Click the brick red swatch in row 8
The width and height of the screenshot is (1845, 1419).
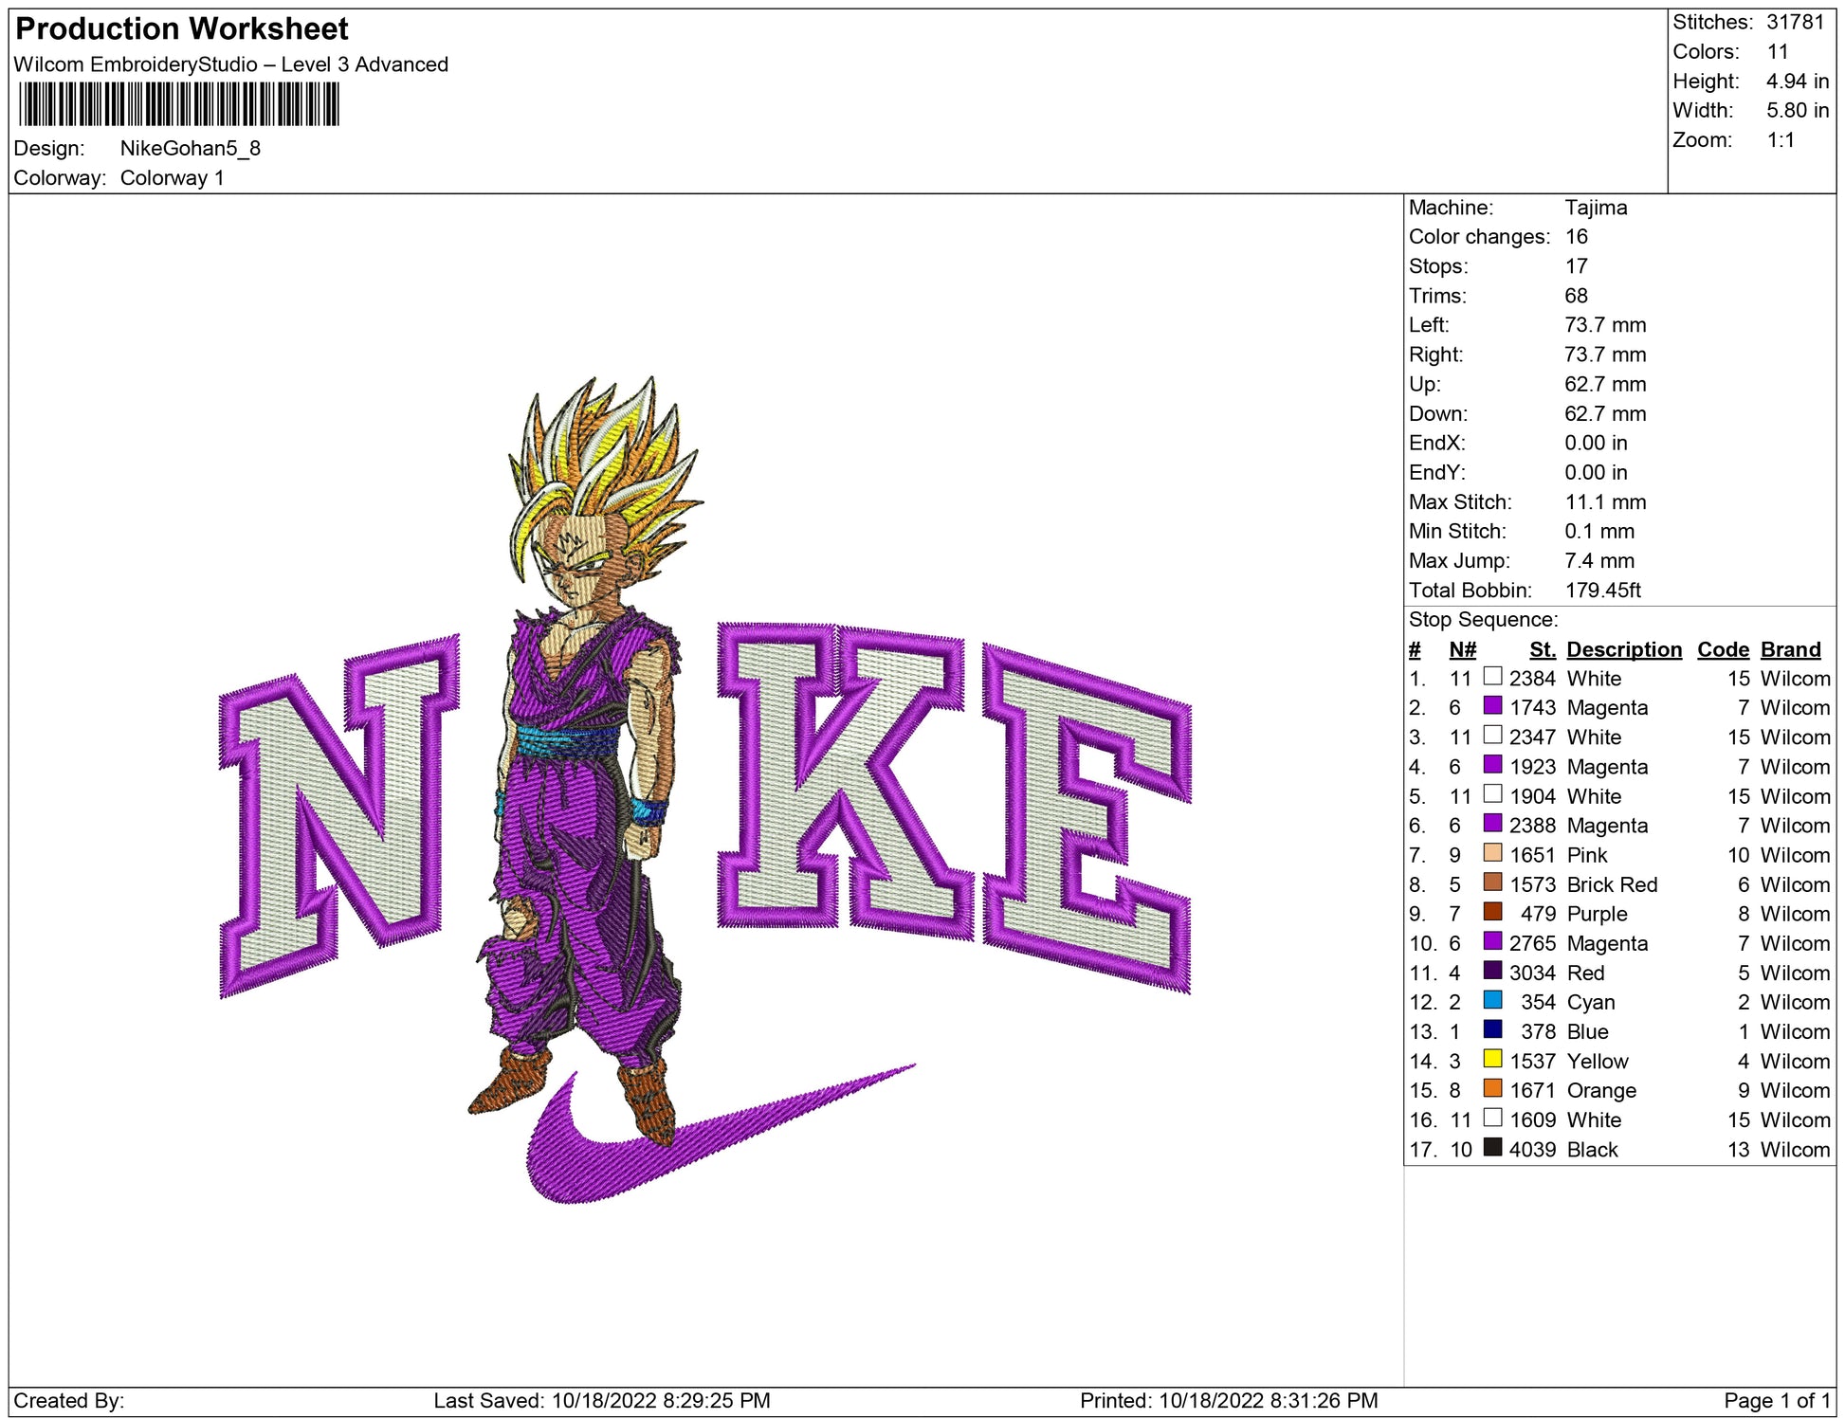pos(1492,882)
